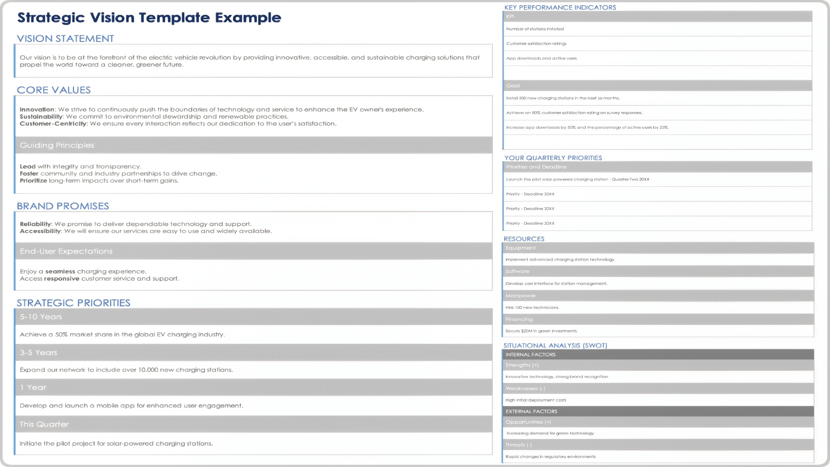Click the Accessibility brand promise line
Viewport: 830px width, 467px height.
coord(146,231)
